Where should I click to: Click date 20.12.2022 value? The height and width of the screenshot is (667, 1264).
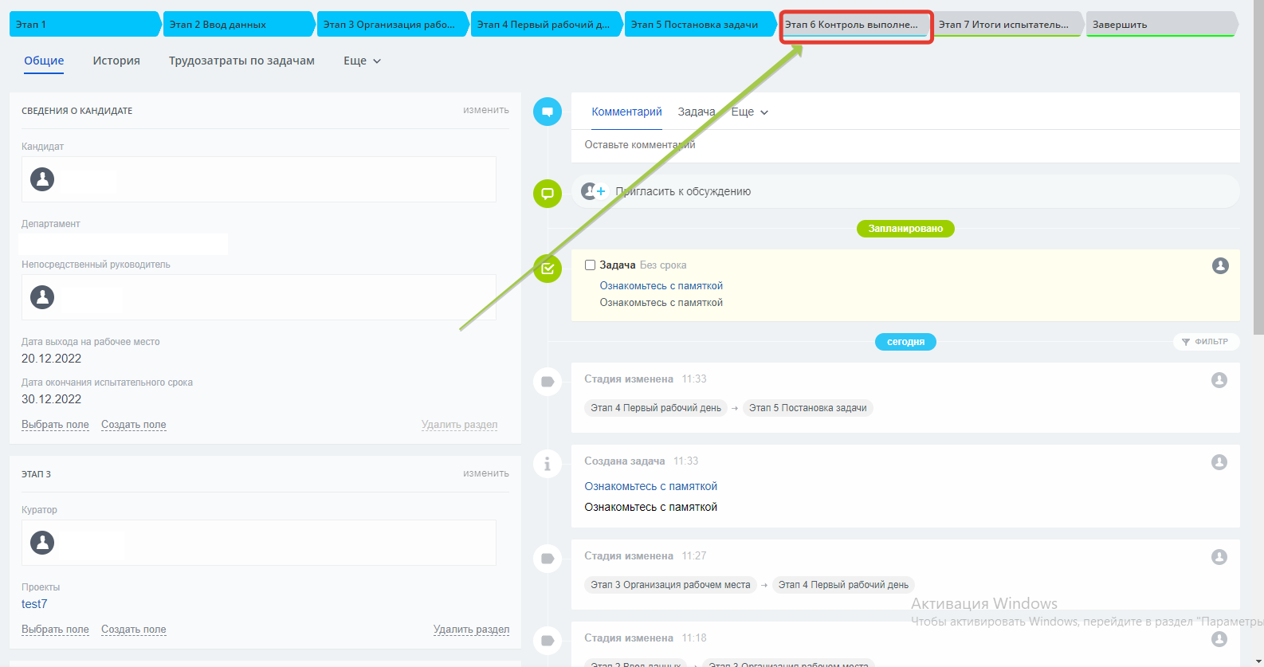(51, 359)
